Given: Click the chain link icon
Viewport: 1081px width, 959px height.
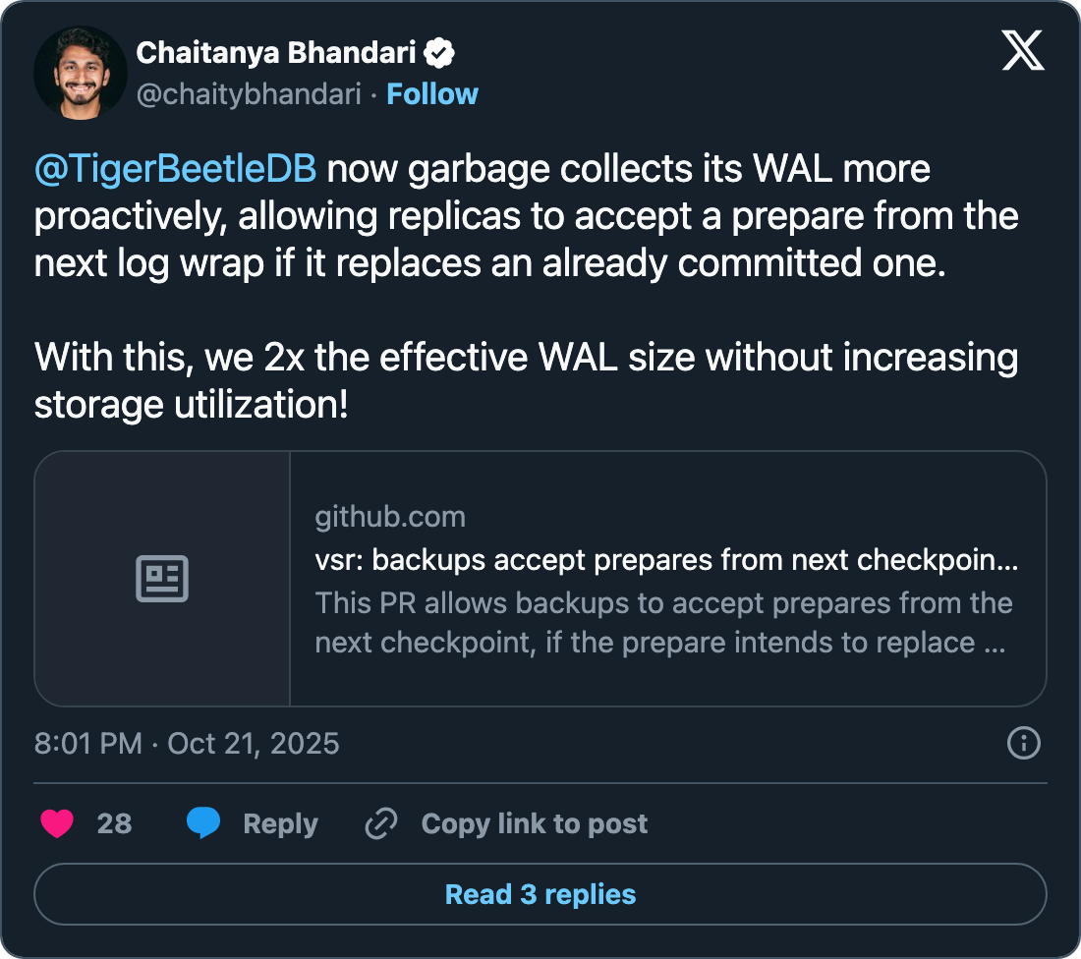Looking at the screenshot, I should [380, 823].
